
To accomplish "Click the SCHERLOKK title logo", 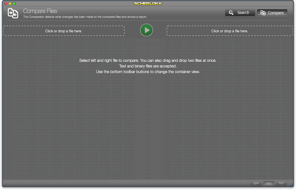I will pyautogui.click(x=148, y=3).
